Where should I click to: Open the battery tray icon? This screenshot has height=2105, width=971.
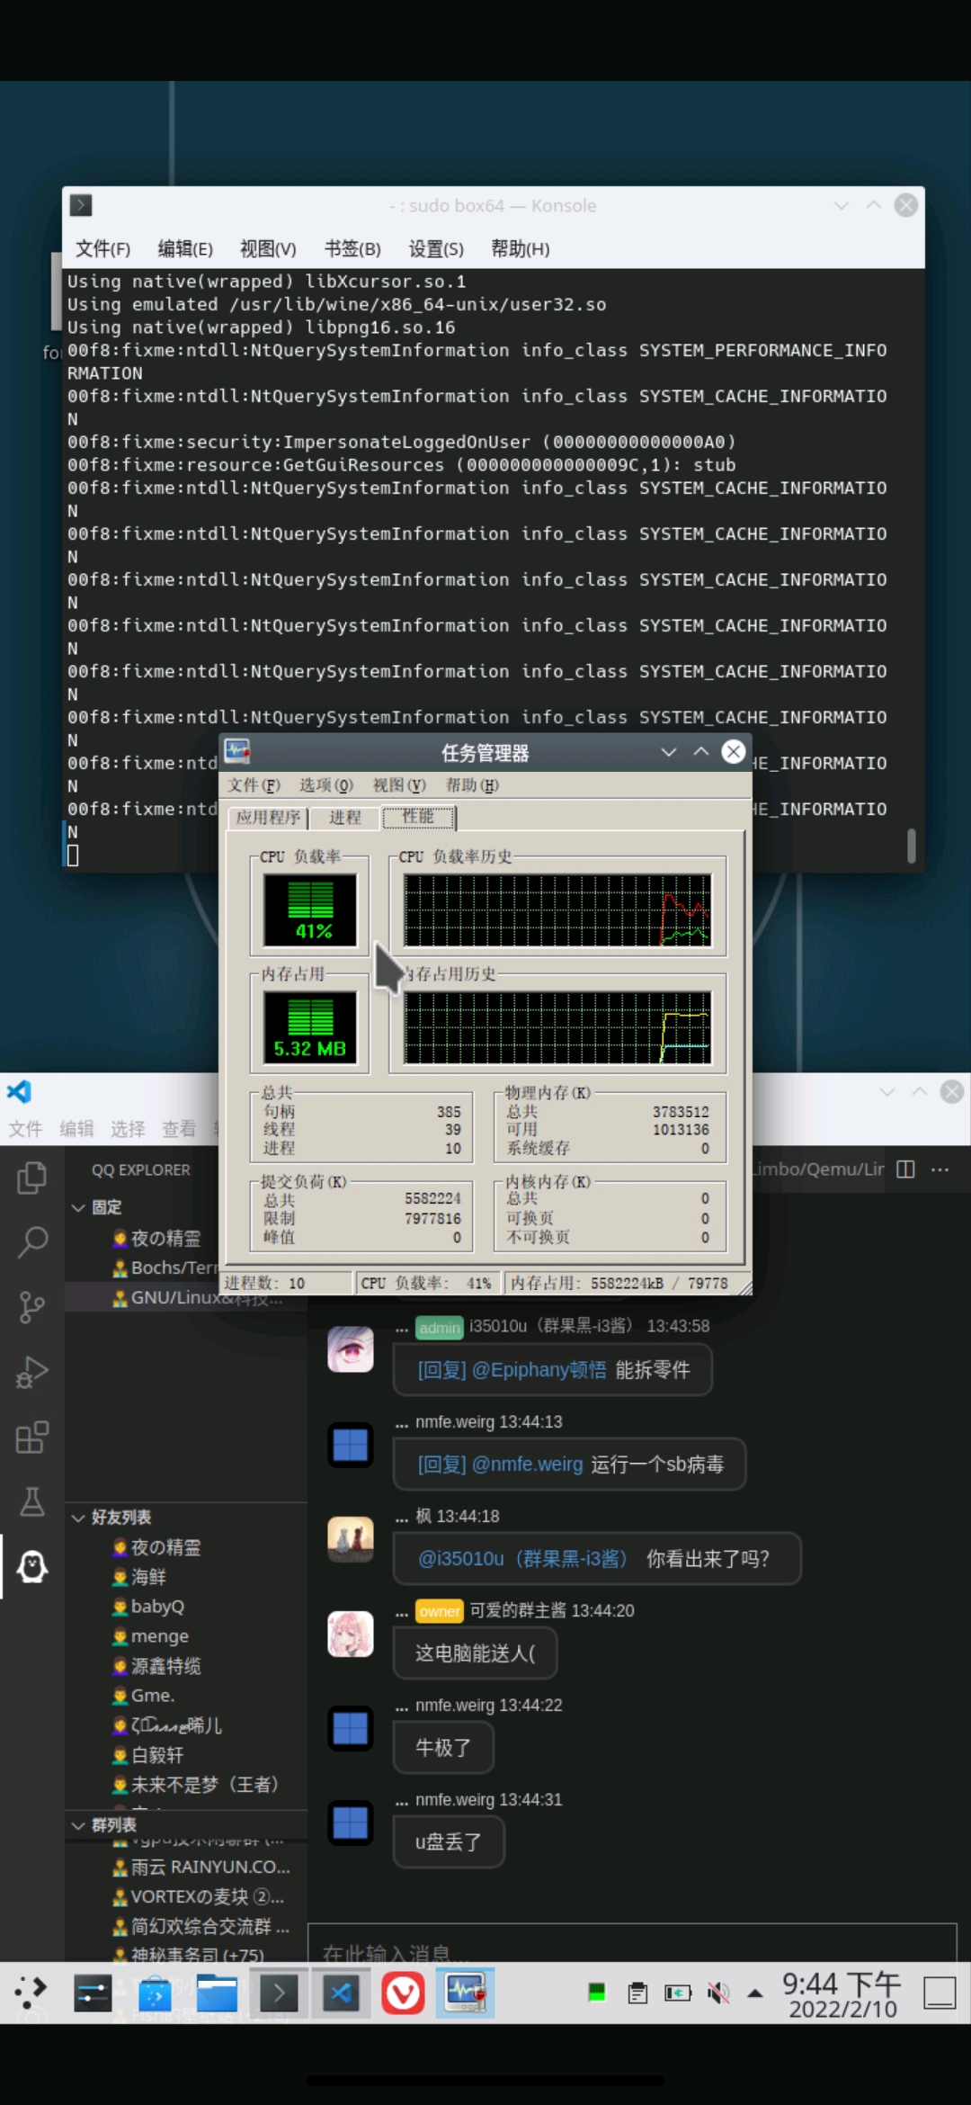677,1993
